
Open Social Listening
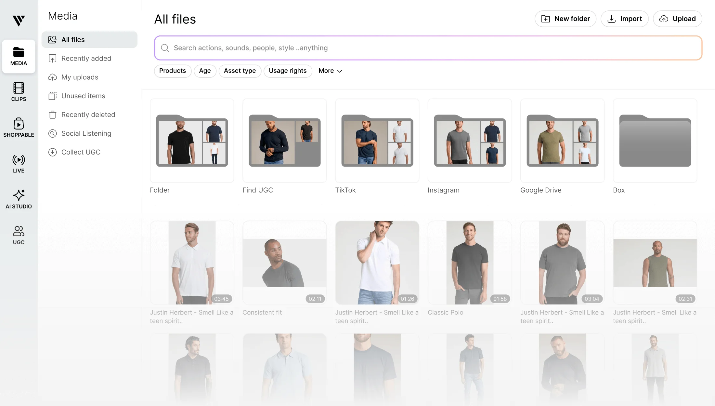click(86, 133)
